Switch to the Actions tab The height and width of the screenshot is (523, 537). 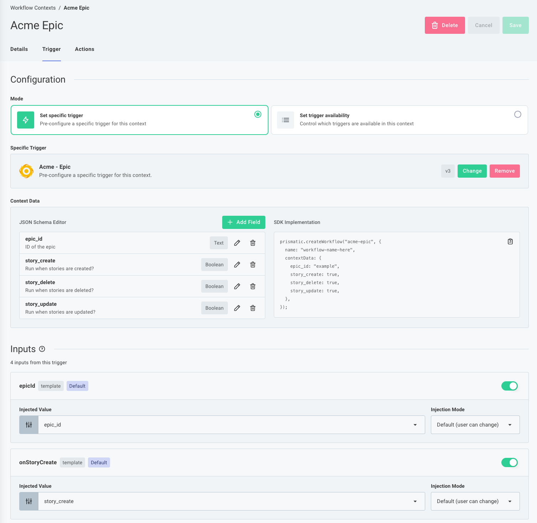(x=85, y=49)
